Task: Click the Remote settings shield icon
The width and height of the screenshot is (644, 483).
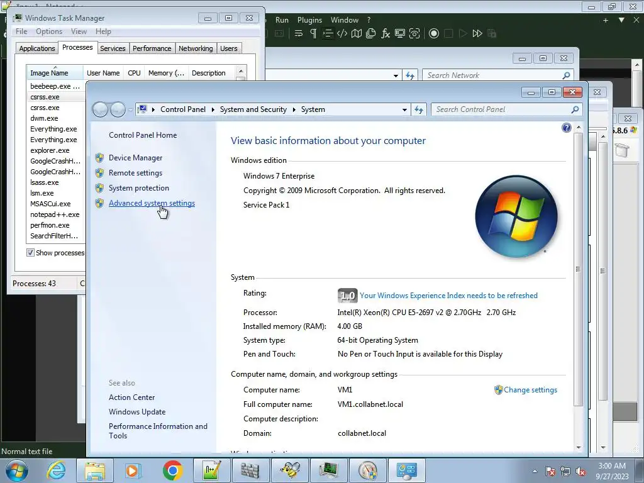Action: pos(99,173)
